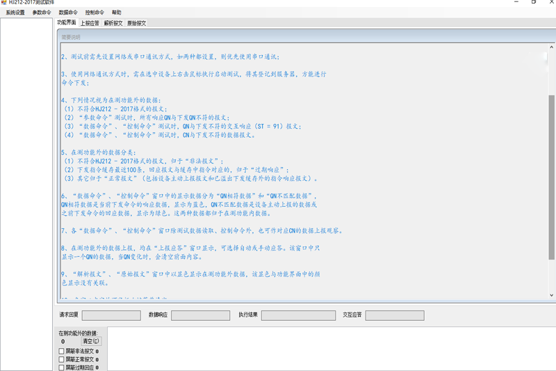
Task: Open the 帮助 menu
Action: [x=117, y=13]
